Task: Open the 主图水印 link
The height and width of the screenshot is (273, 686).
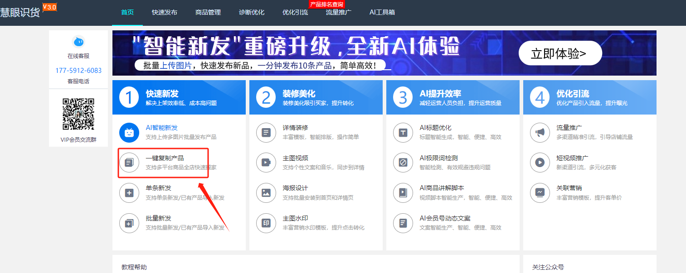Action: pos(296,218)
